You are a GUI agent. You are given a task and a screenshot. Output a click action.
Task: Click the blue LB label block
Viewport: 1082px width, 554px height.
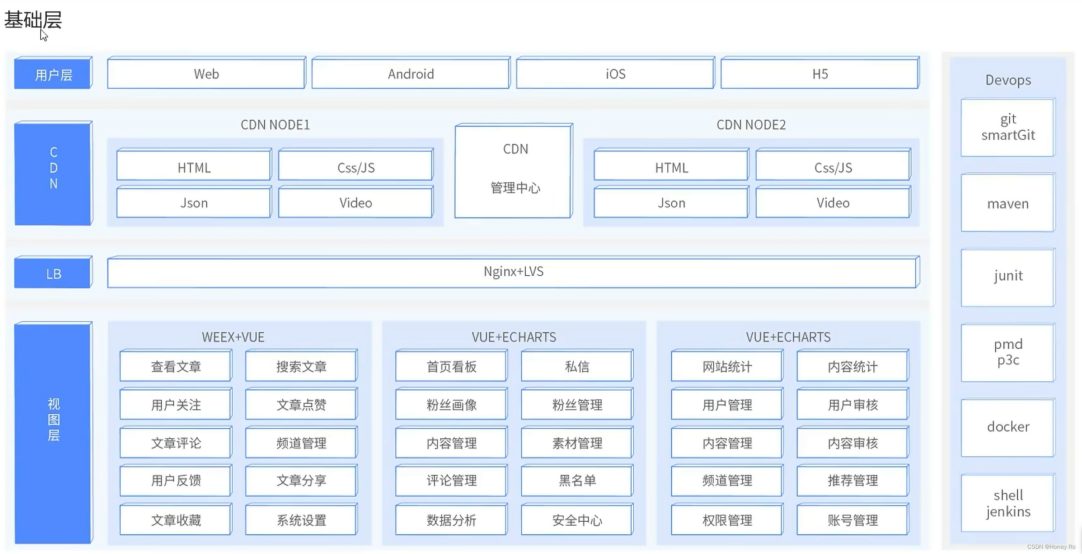tap(53, 274)
